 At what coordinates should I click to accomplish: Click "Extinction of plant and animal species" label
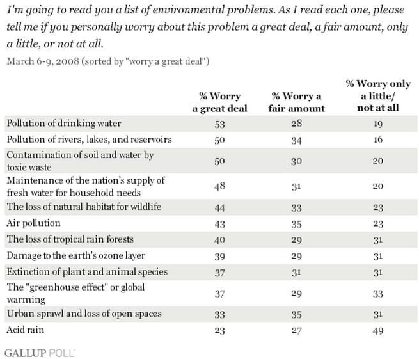coord(78,271)
